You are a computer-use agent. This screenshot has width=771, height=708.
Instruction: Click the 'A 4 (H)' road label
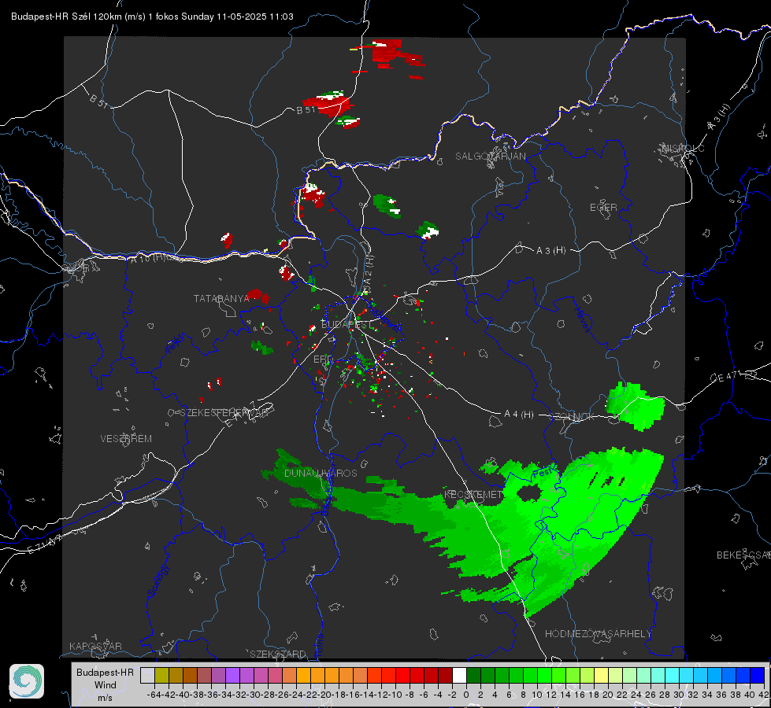tap(519, 415)
